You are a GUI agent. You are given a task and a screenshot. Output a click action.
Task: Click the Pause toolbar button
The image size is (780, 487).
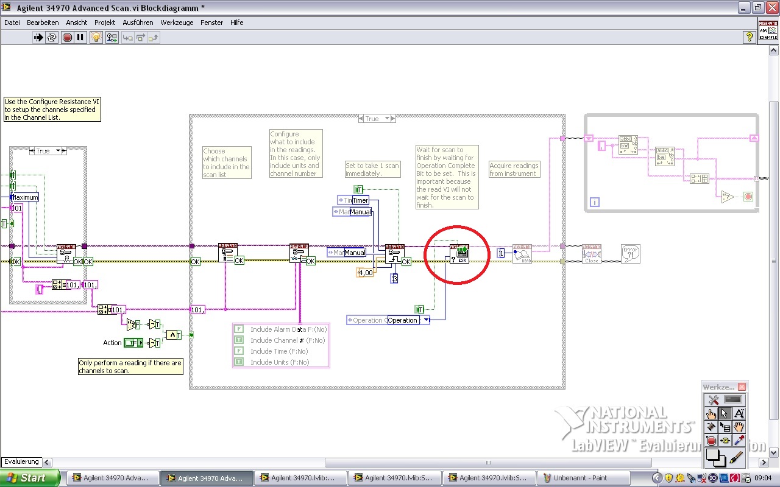pos(80,38)
